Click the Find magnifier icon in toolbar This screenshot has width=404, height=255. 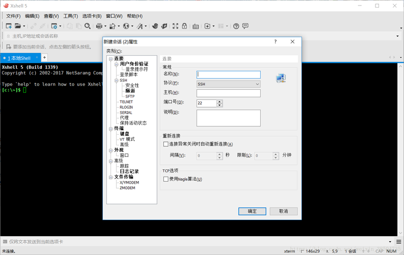tap(88, 26)
